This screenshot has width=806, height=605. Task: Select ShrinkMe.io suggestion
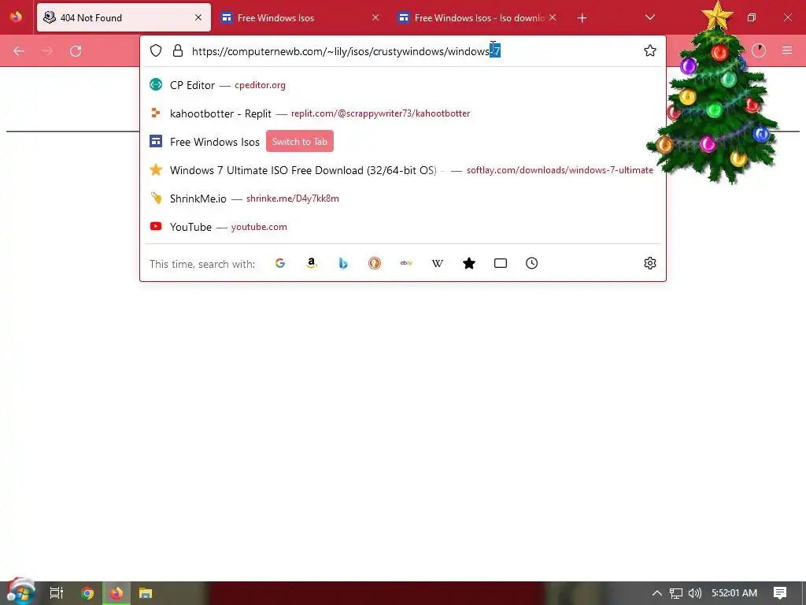[x=403, y=198]
